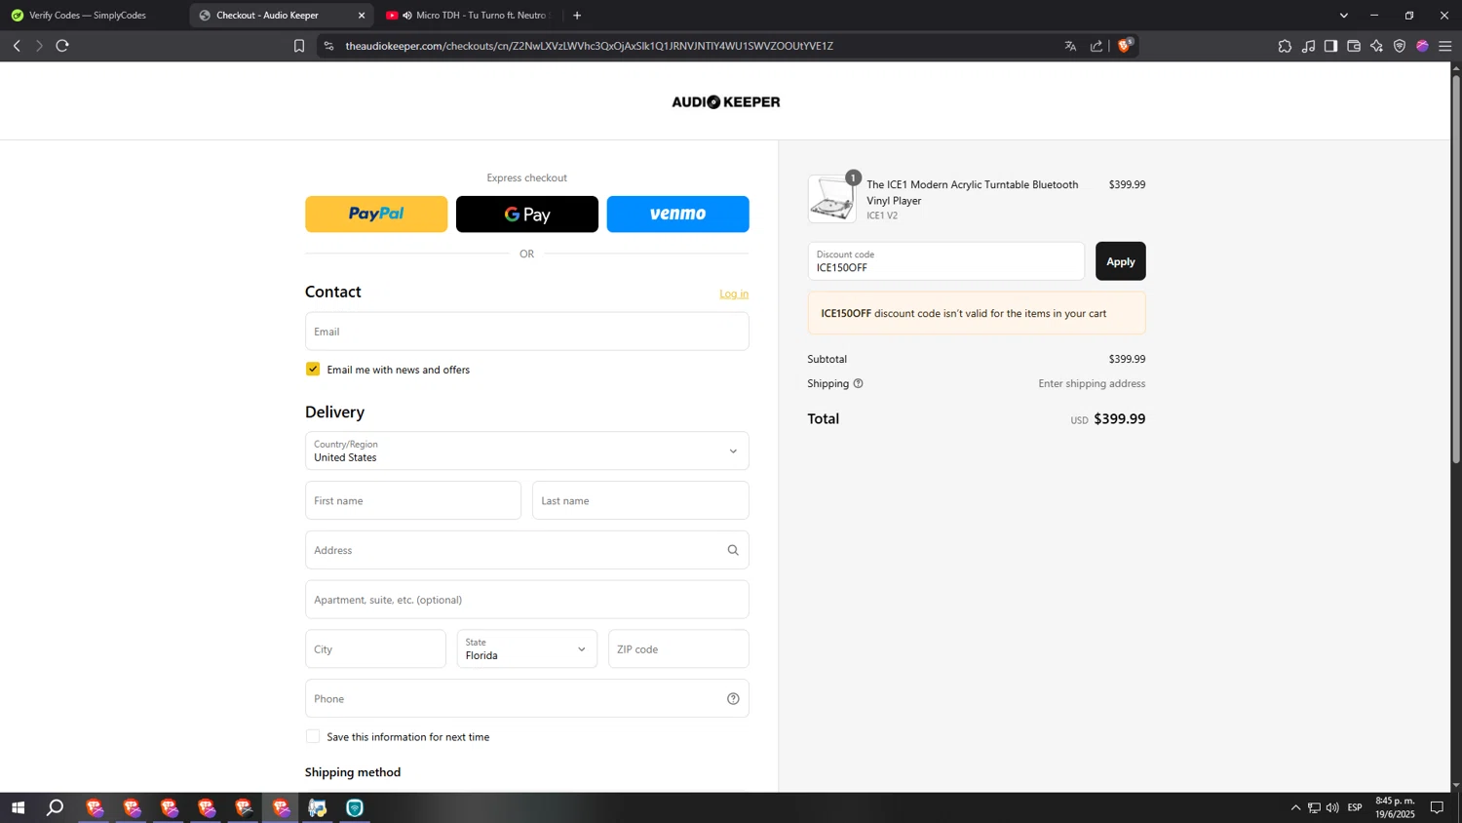The image size is (1462, 823).
Task: Follow the Log in link
Action: 734,294
